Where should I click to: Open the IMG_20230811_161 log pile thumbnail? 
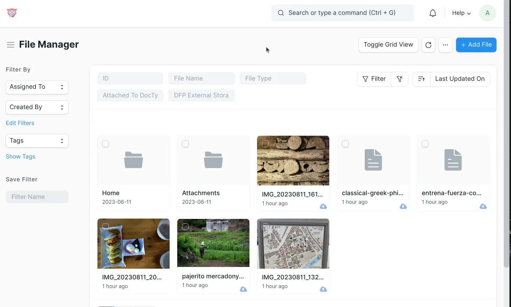pos(293,161)
